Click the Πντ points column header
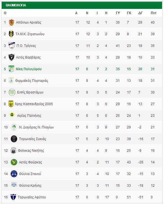164x205 pixels. [x=153, y=13]
